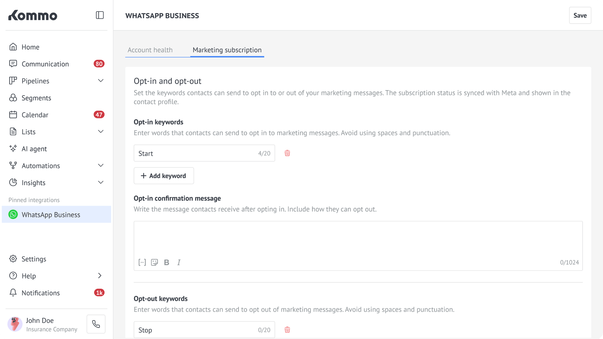Expand the Automations chevron
This screenshot has height=339, width=603.
101,165
